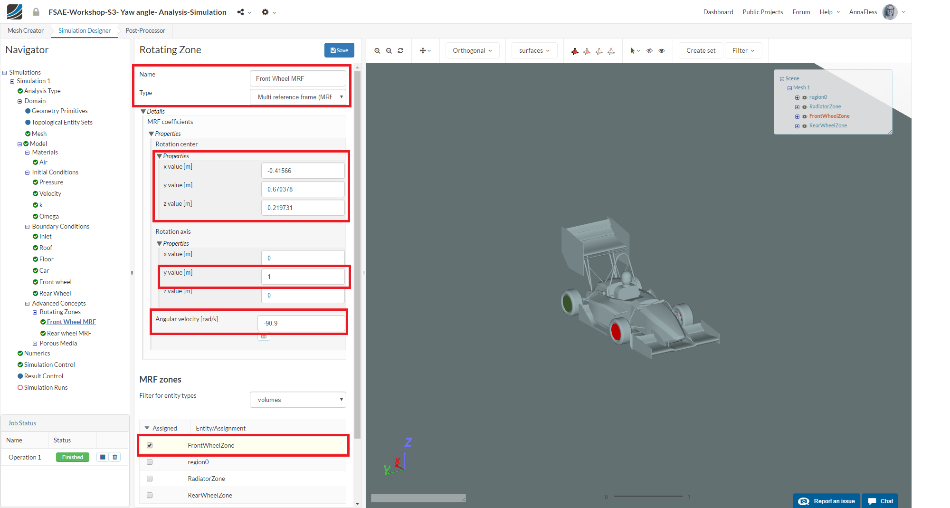This screenshot has height=508, width=950.
Task: Select the solid red surface render mode icon
Action: [575, 51]
